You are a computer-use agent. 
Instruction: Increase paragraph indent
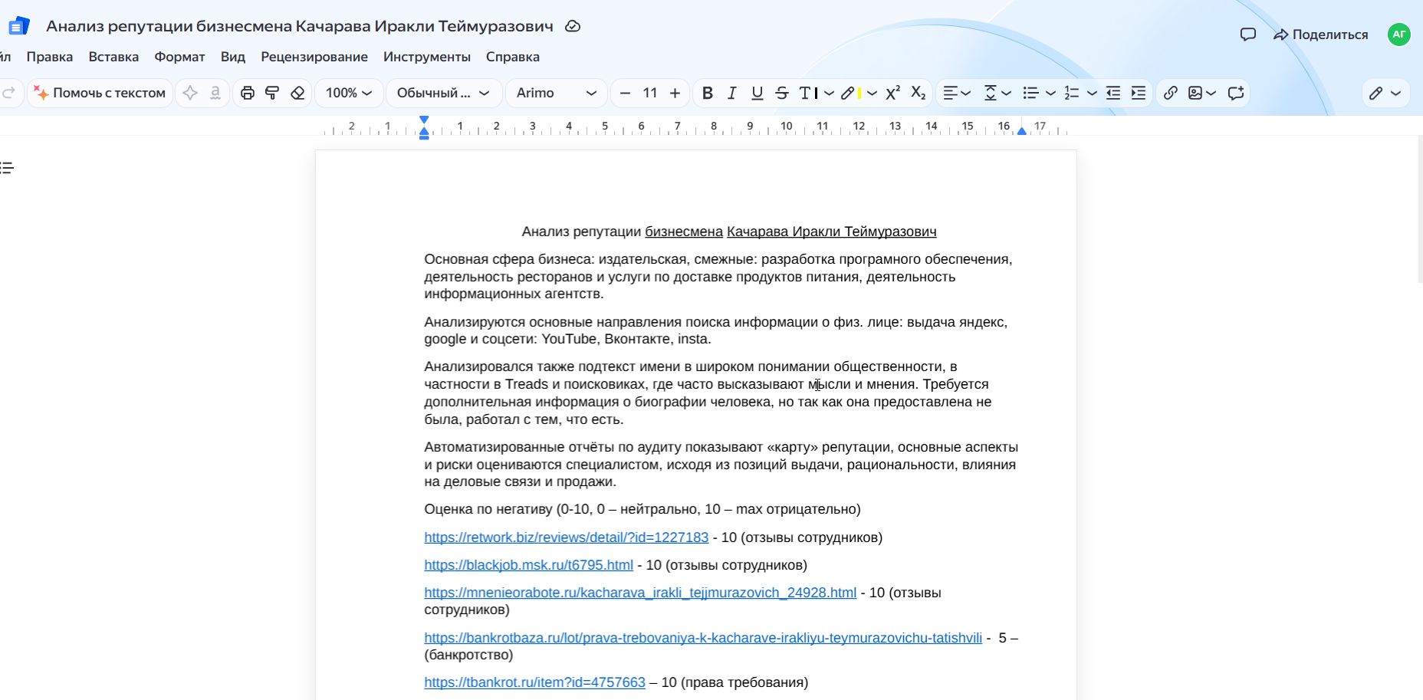pyautogui.click(x=1139, y=93)
